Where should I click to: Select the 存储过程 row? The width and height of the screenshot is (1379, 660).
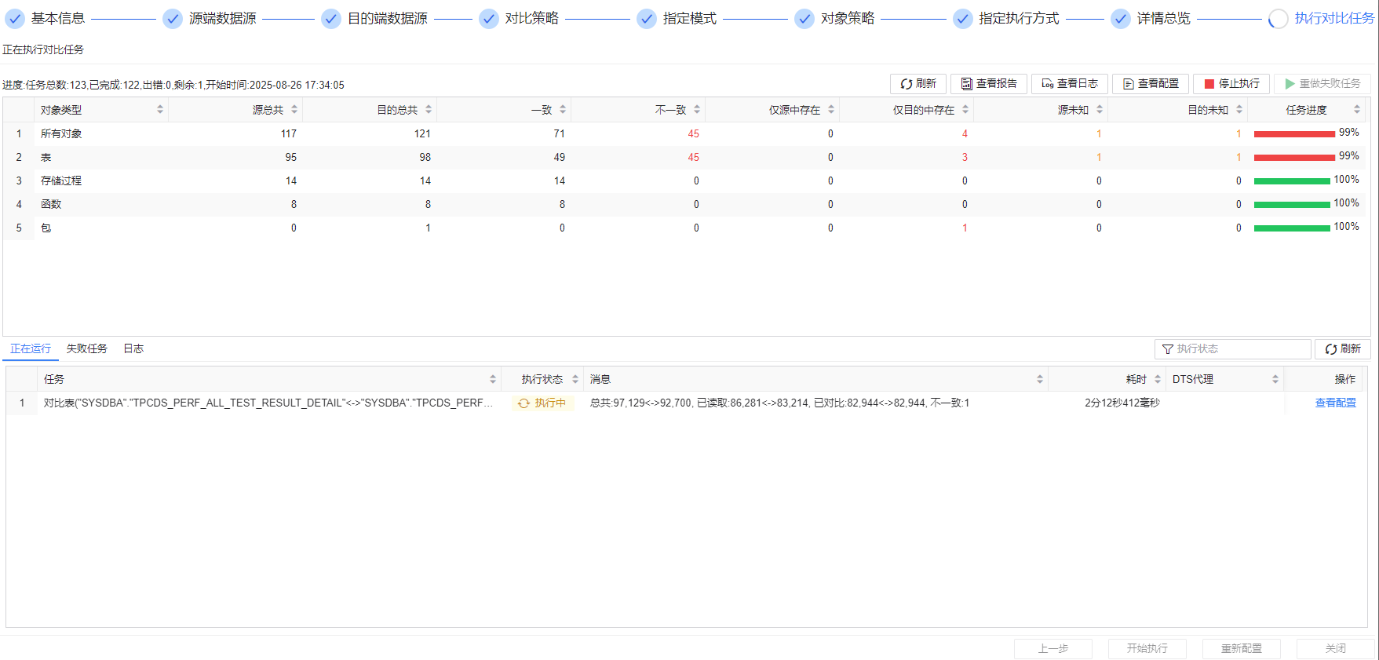click(684, 181)
